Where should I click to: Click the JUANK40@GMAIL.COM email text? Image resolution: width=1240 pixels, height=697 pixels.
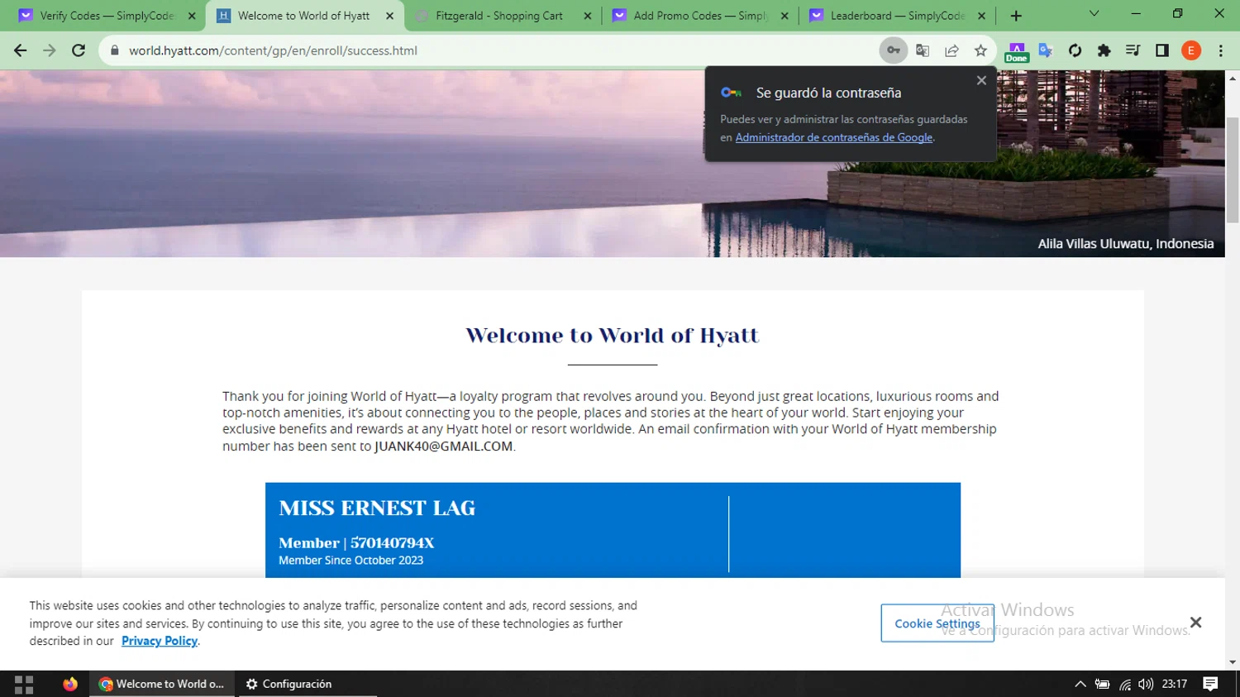(443, 446)
